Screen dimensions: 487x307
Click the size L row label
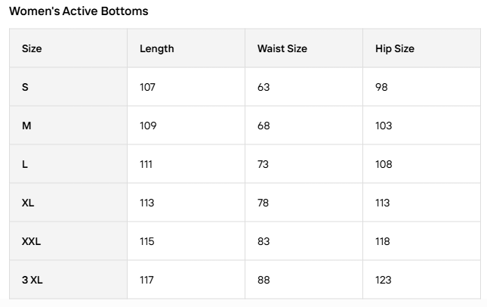(25, 164)
